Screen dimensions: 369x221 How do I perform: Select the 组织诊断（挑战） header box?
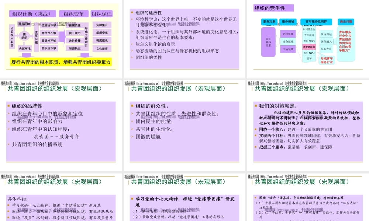point(32,14)
